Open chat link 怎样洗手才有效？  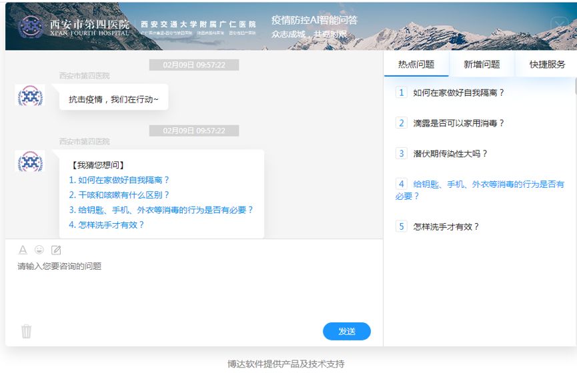pyautogui.click(x=106, y=224)
